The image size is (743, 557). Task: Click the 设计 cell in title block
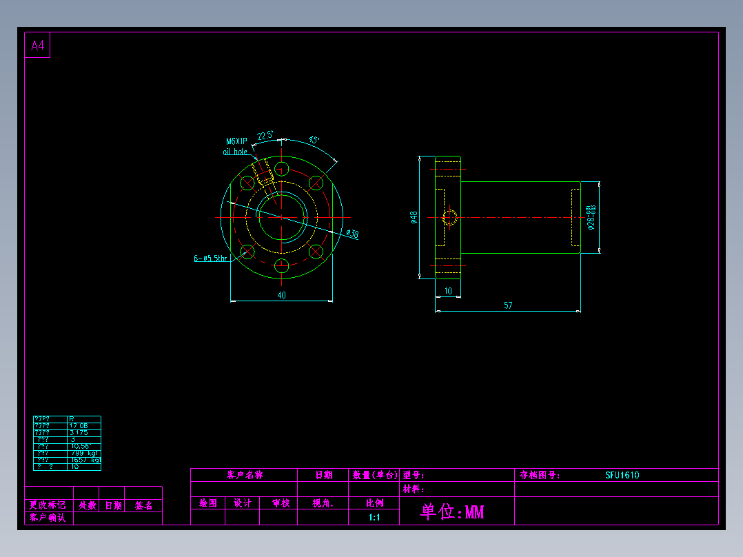coord(242,503)
